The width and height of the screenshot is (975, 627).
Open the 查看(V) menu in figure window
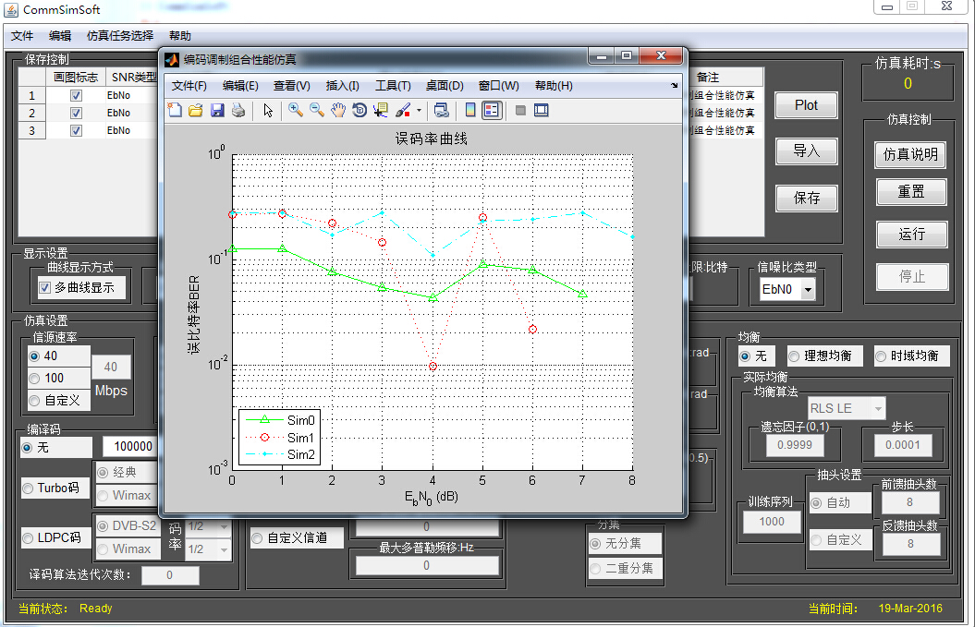292,86
